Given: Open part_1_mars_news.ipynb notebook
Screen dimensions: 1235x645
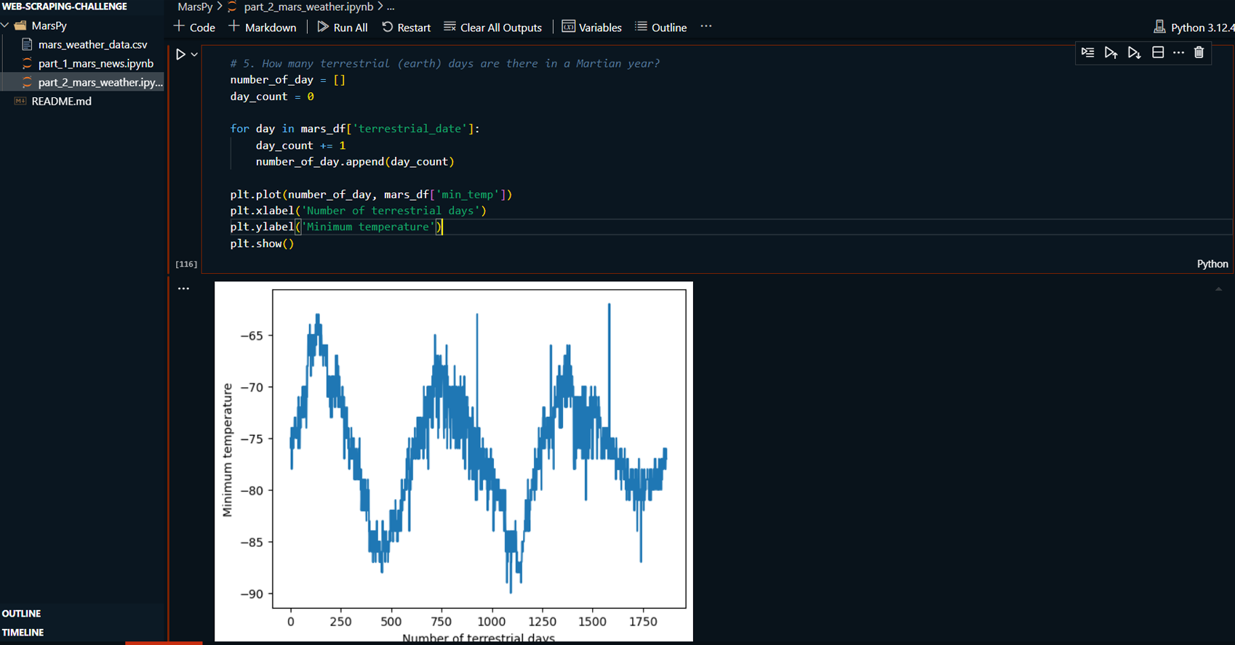Looking at the screenshot, I should click(x=95, y=63).
